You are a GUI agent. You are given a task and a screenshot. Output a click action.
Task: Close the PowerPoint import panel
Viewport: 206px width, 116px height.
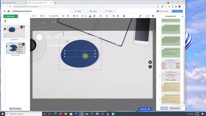click(183, 16)
